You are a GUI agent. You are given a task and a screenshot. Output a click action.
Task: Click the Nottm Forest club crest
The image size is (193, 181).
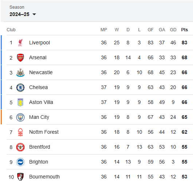(x=20, y=132)
